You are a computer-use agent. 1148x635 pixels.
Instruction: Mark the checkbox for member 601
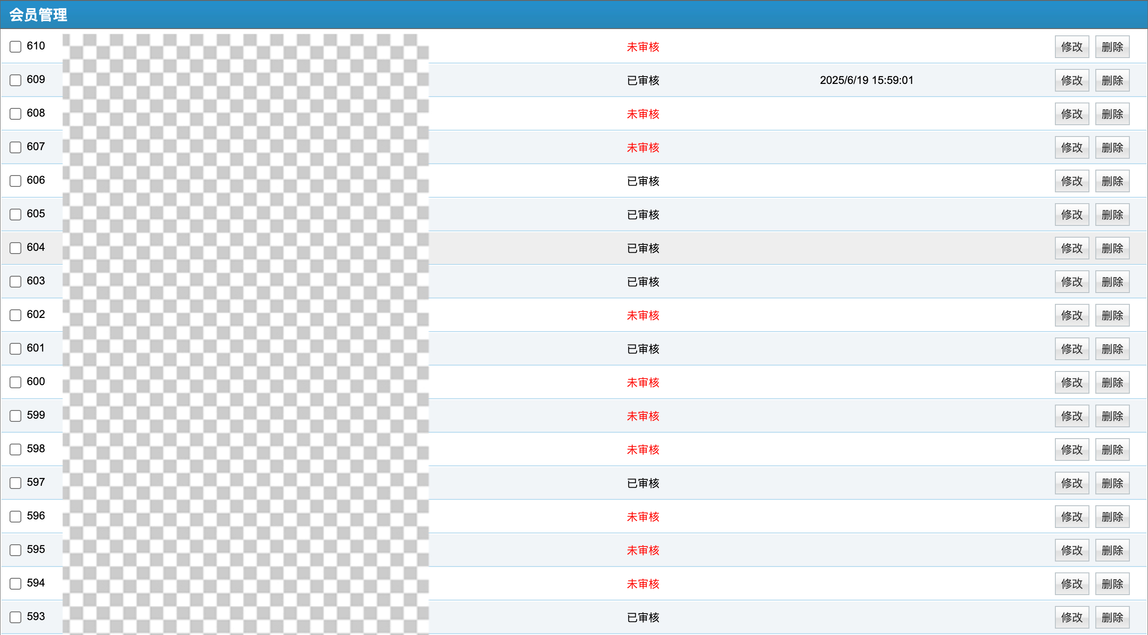point(15,349)
